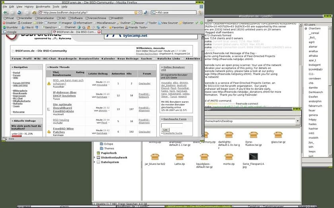The height and width of the screenshot is (208, 334).
Task: Open the 'IP-Adresse über DHCP beziehen' thread
Action: click(x=64, y=94)
